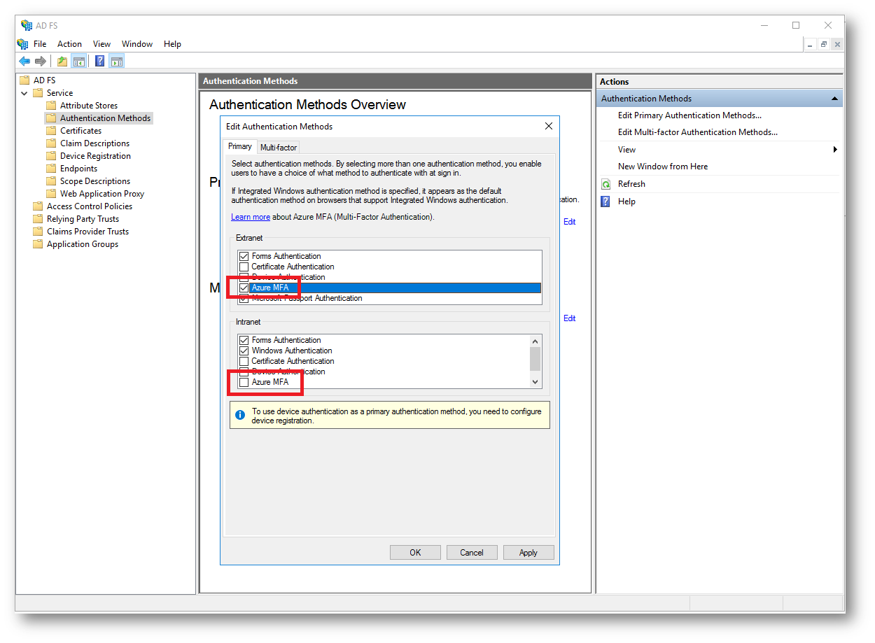Open the View menu in menu bar
875x643 pixels.
[102, 44]
